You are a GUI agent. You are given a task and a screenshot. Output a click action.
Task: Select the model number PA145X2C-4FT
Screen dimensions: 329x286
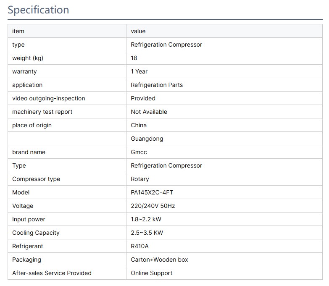click(x=152, y=192)
